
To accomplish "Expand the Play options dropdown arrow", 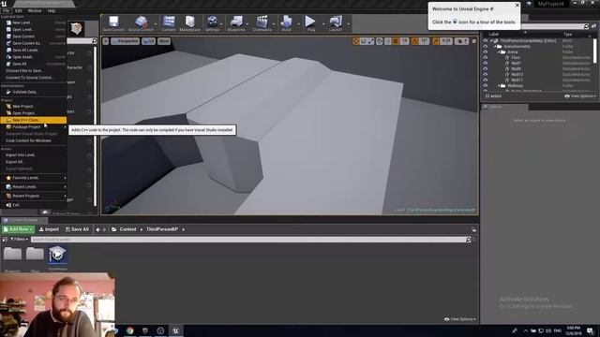I will [323, 24].
